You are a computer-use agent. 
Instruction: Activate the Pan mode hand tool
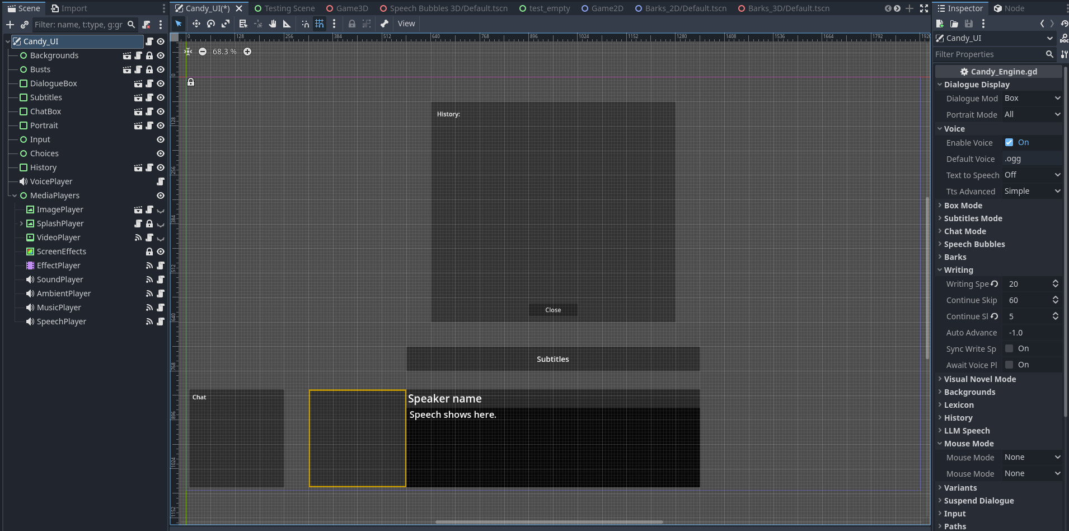[273, 24]
